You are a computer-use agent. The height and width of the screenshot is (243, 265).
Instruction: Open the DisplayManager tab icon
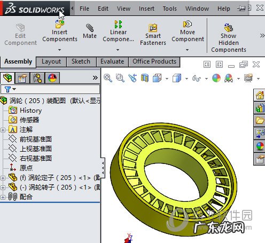coord(52,78)
